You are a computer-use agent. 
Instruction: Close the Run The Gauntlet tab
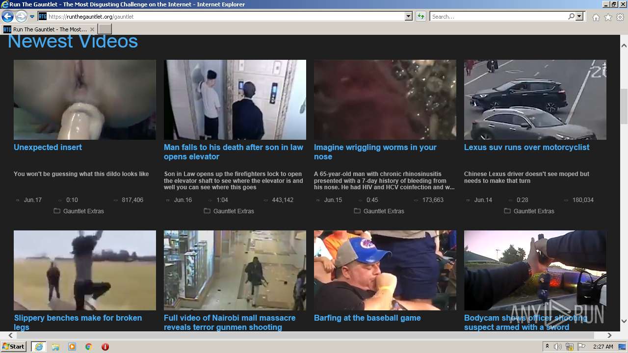[92, 29]
